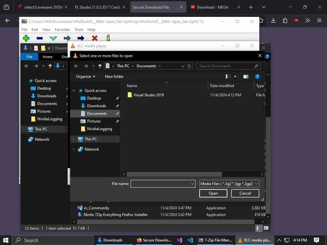Open the notification center icon

[316, 240]
